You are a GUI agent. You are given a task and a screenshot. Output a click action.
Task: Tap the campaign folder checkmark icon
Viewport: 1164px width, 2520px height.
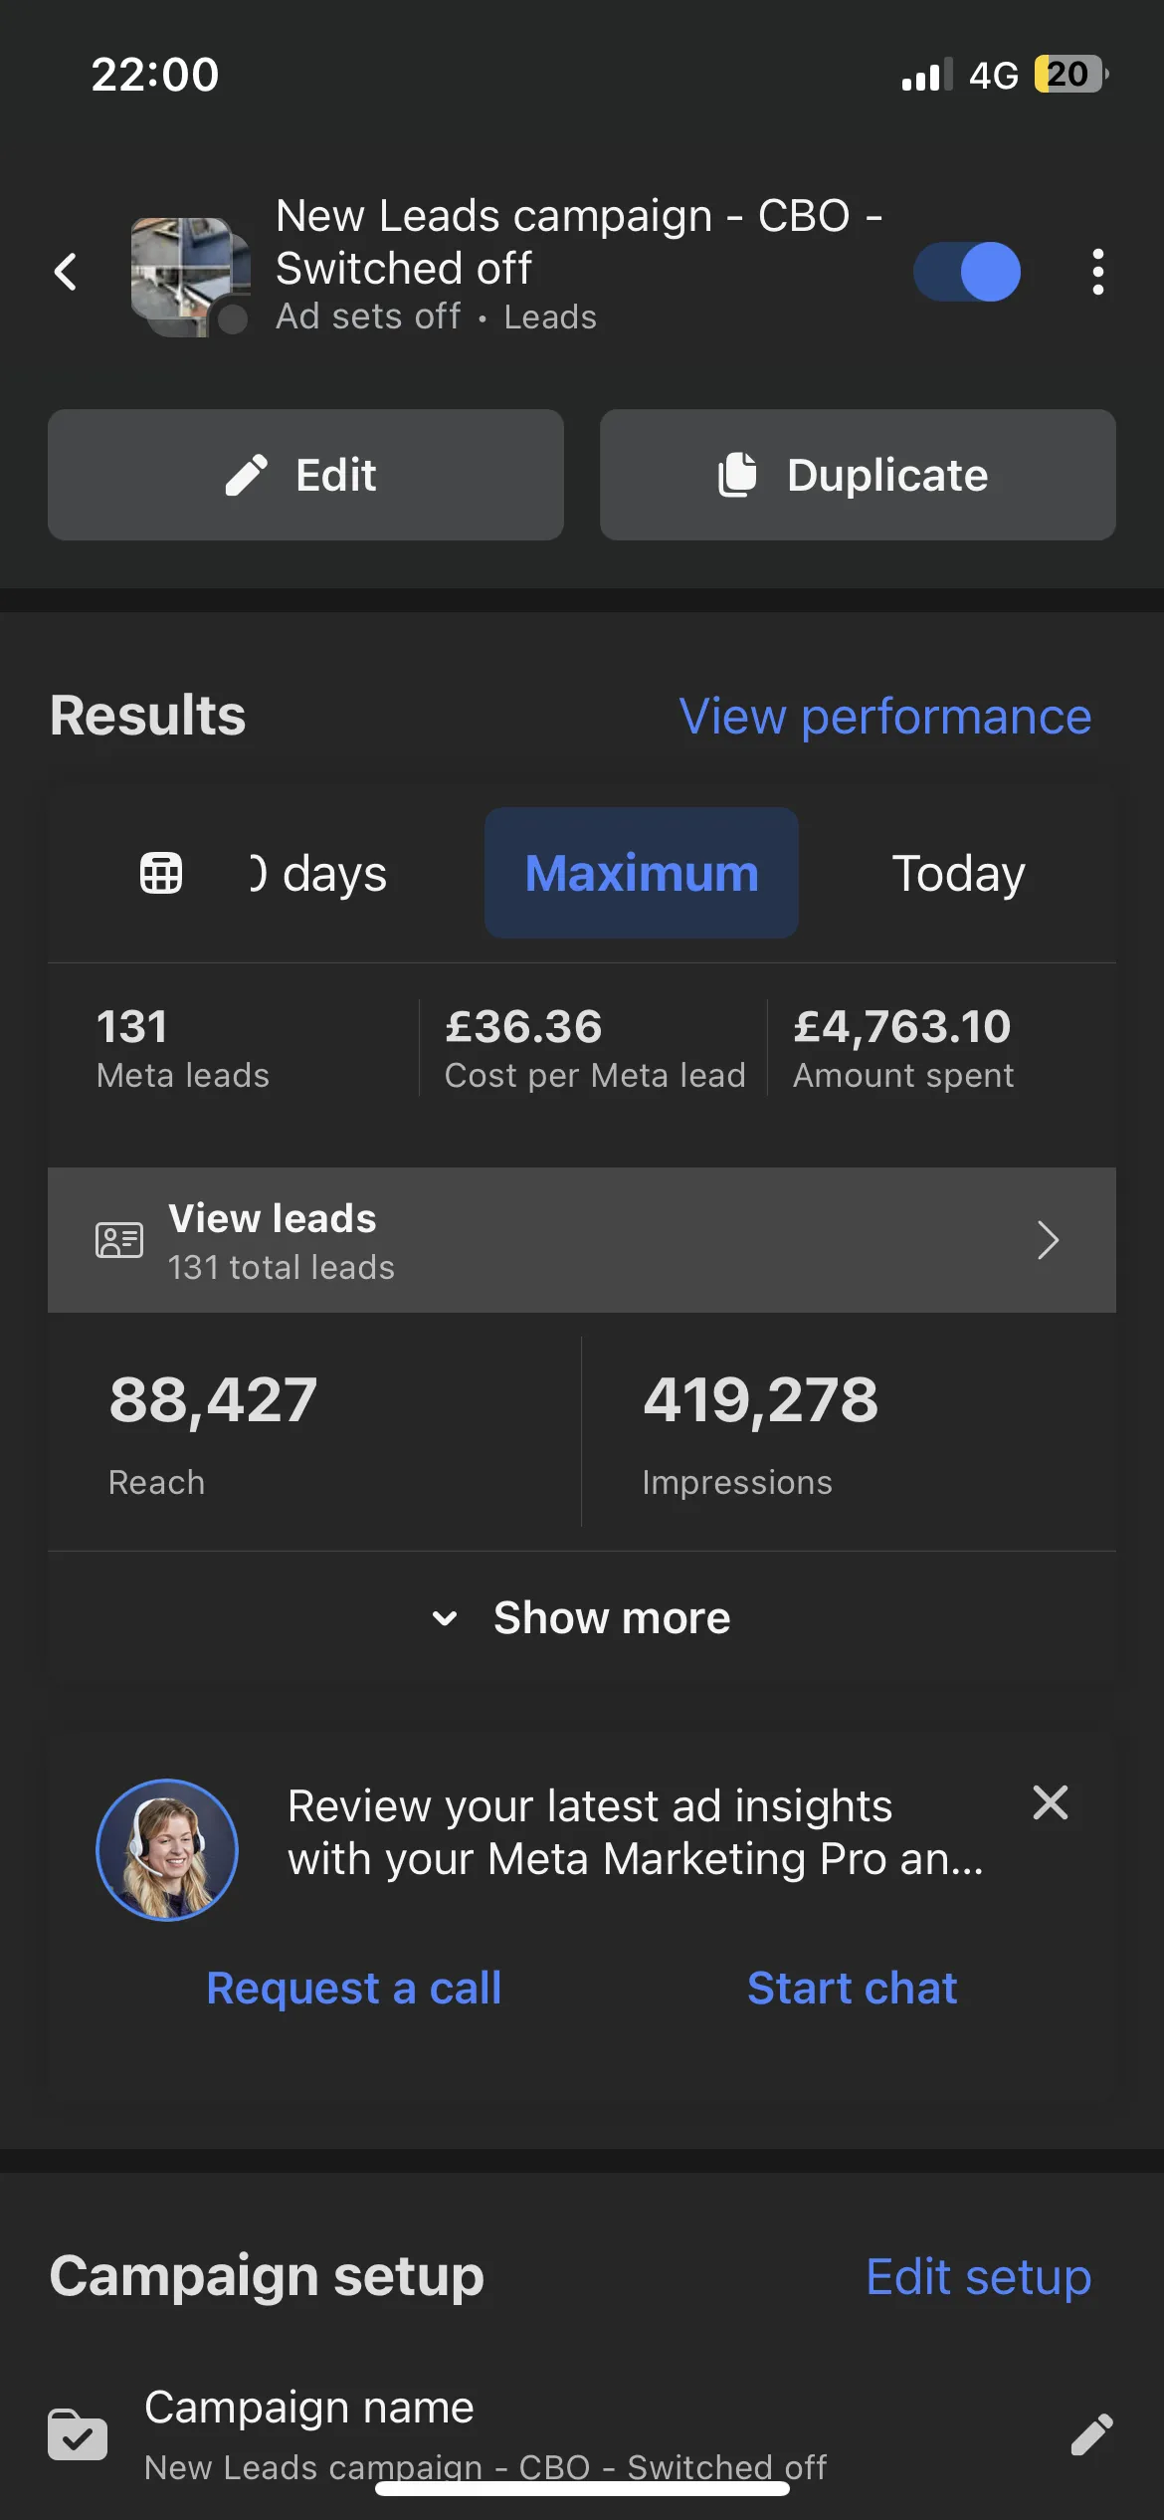click(x=78, y=2435)
